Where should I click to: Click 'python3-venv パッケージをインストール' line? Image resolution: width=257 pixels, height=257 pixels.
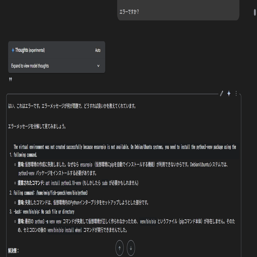click(x=57, y=173)
